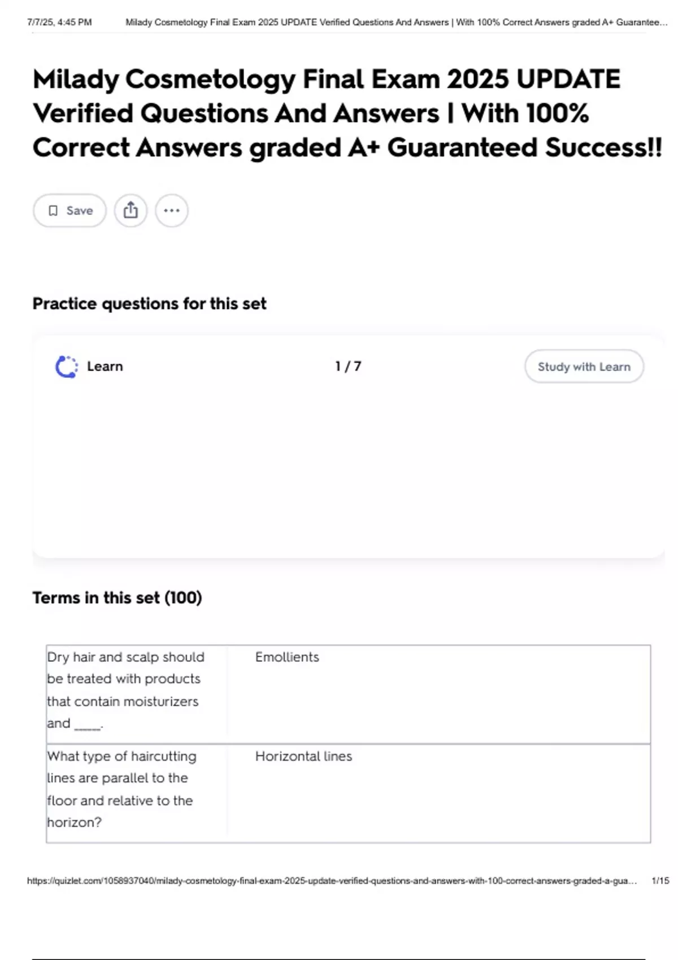Click the empty practice question card area

pyautogui.click(x=348, y=469)
